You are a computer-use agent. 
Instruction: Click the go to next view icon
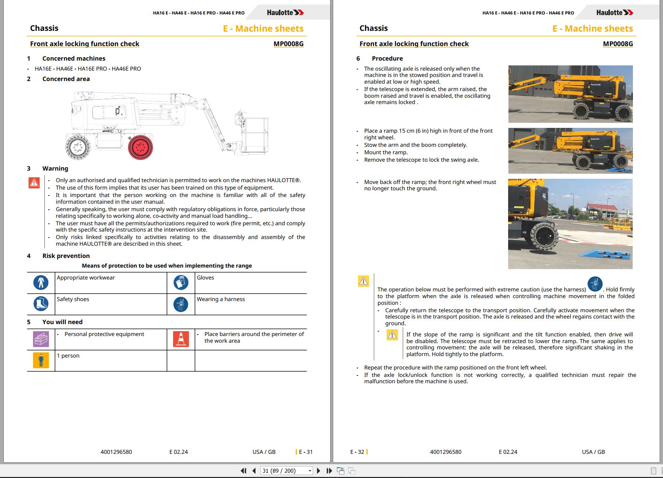[352, 471]
